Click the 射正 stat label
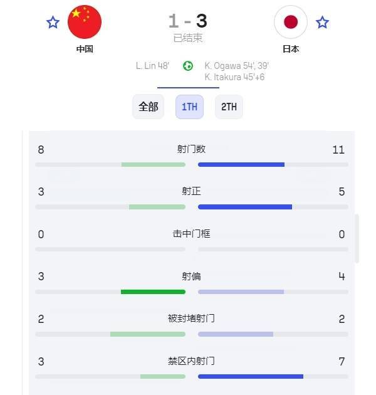376x395 pixels. click(191, 191)
